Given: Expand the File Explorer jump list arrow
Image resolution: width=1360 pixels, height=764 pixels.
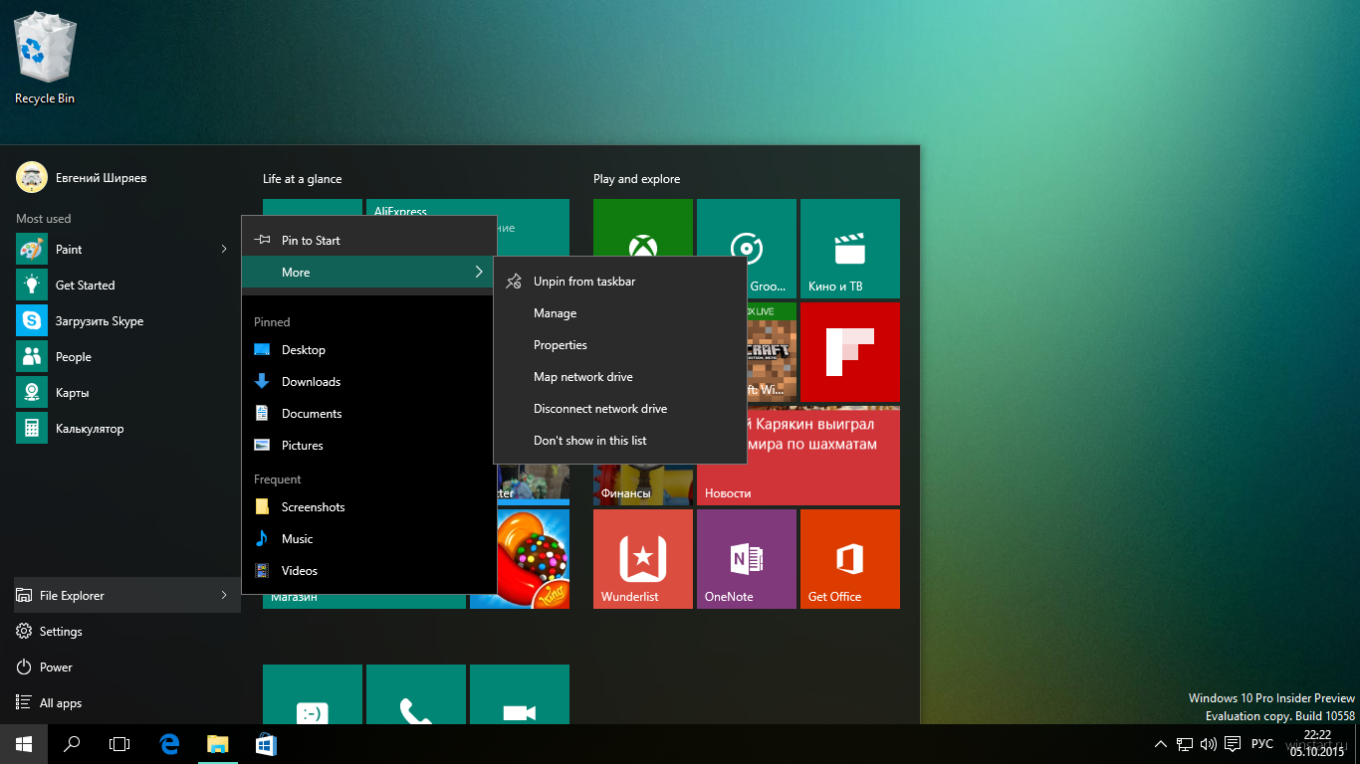Looking at the screenshot, I should [x=224, y=595].
